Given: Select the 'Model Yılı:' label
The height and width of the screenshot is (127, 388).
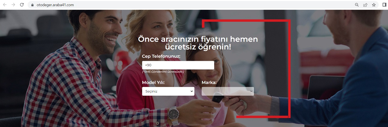Looking at the screenshot, I should click(153, 83).
